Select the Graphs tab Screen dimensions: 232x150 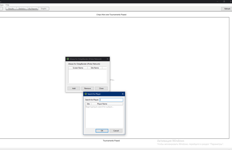click(44, 9)
